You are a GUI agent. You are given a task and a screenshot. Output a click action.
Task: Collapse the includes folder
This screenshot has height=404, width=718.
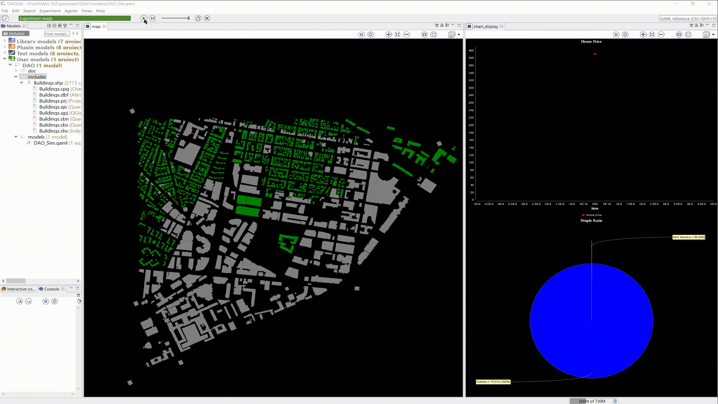(16, 77)
